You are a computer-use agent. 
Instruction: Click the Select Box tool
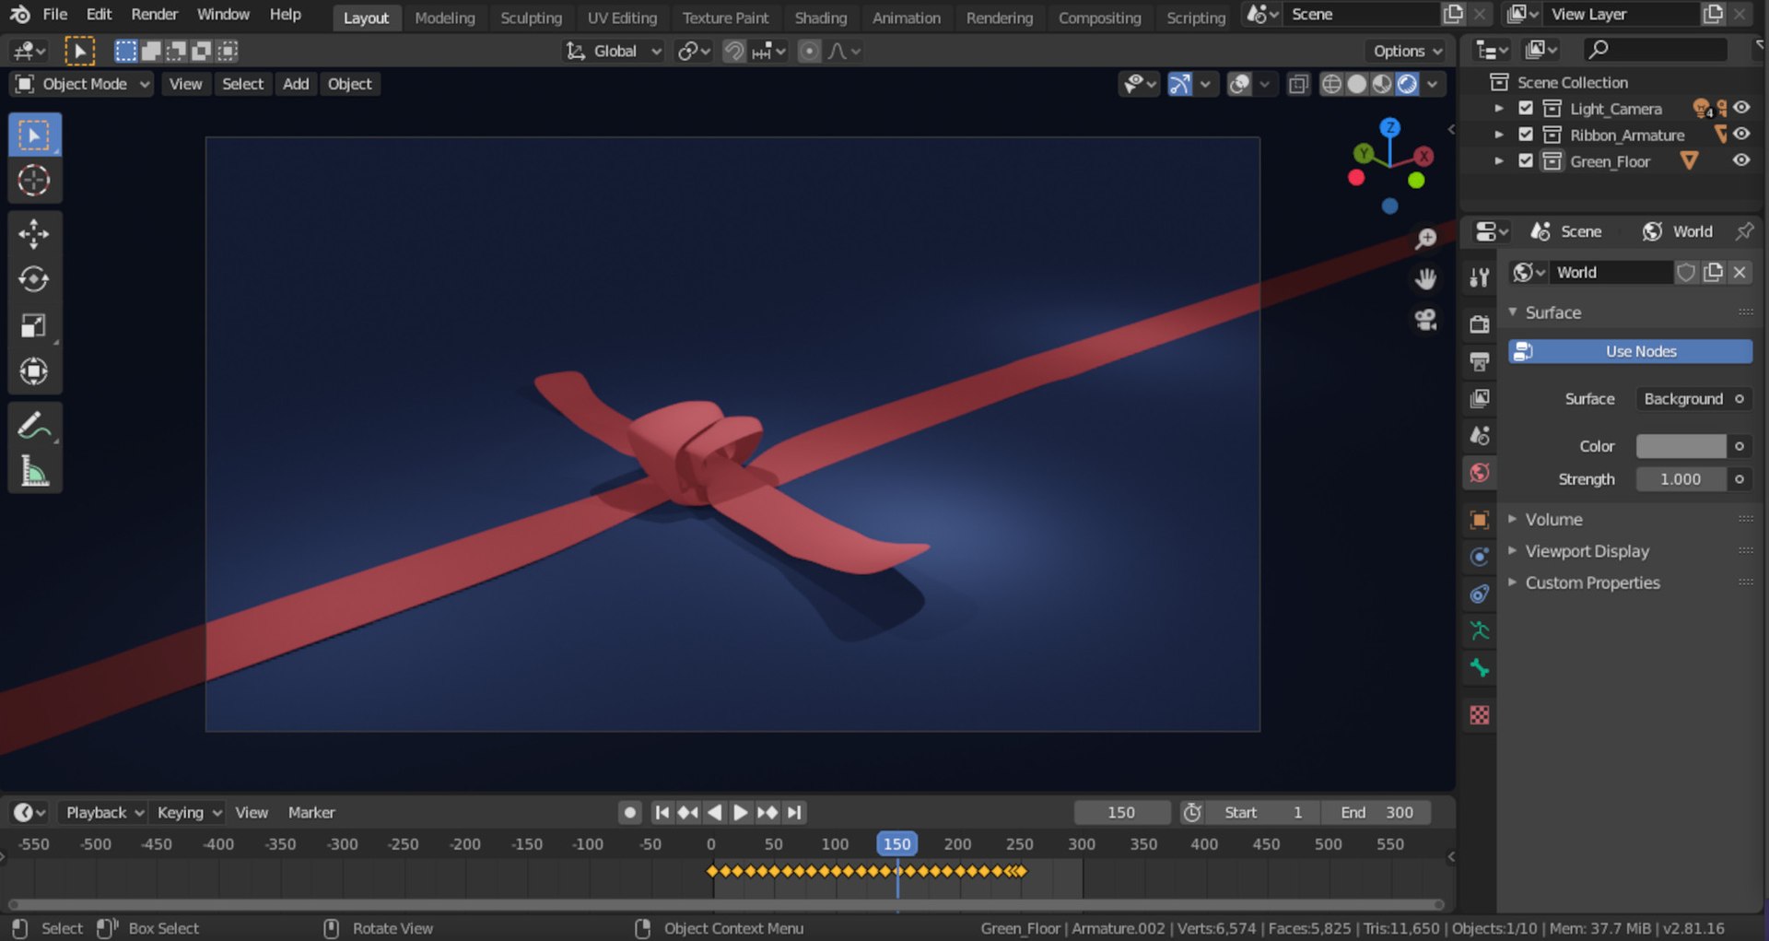coord(34,135)
